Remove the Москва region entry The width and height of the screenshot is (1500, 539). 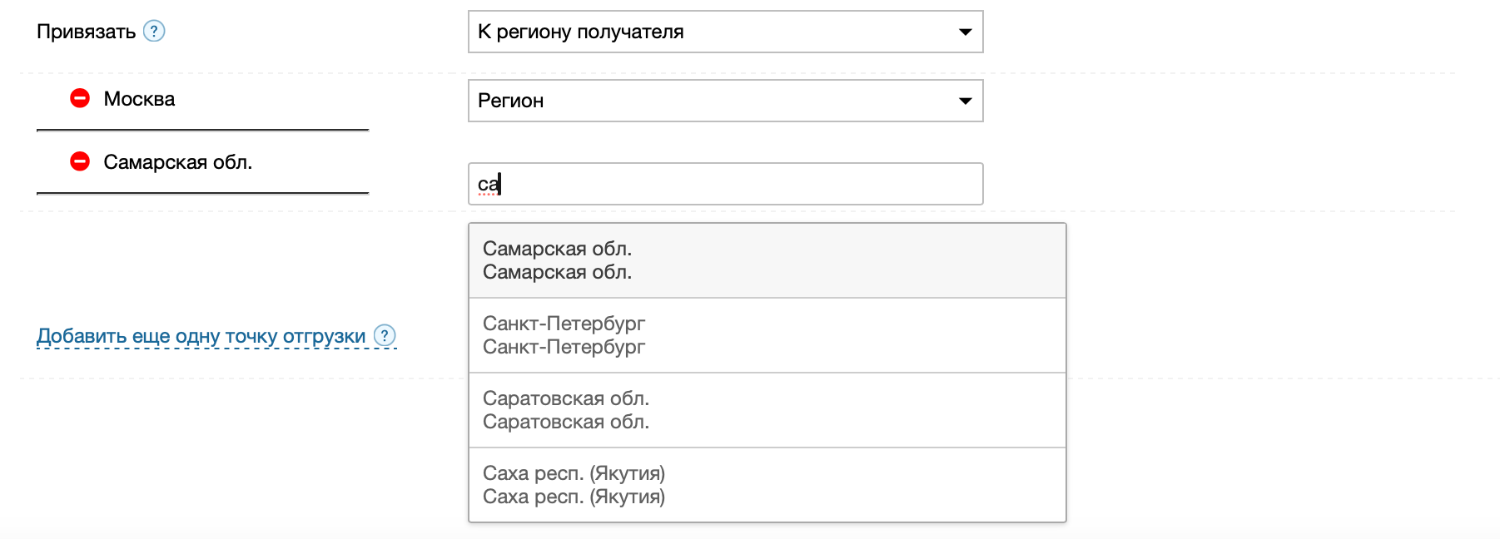(80, 99)
